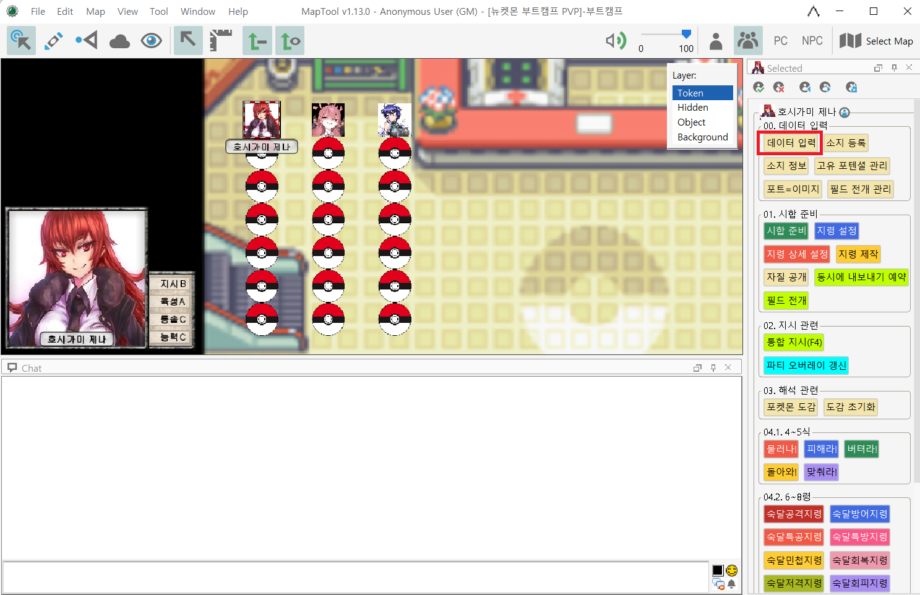The image size is (920, 595).
Task: Click the chat text input field
Action: tap(356, 577)
